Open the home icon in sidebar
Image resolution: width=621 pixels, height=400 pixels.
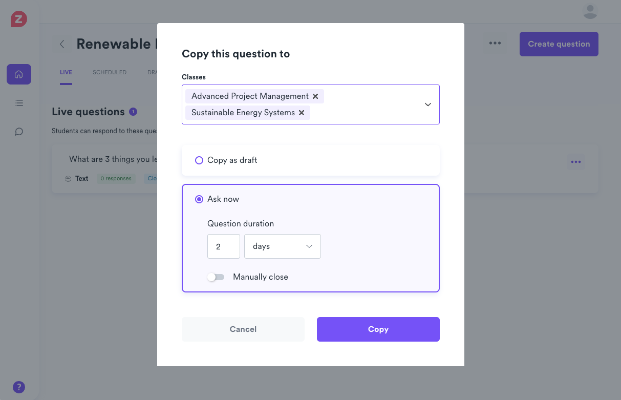click(19, 74)
